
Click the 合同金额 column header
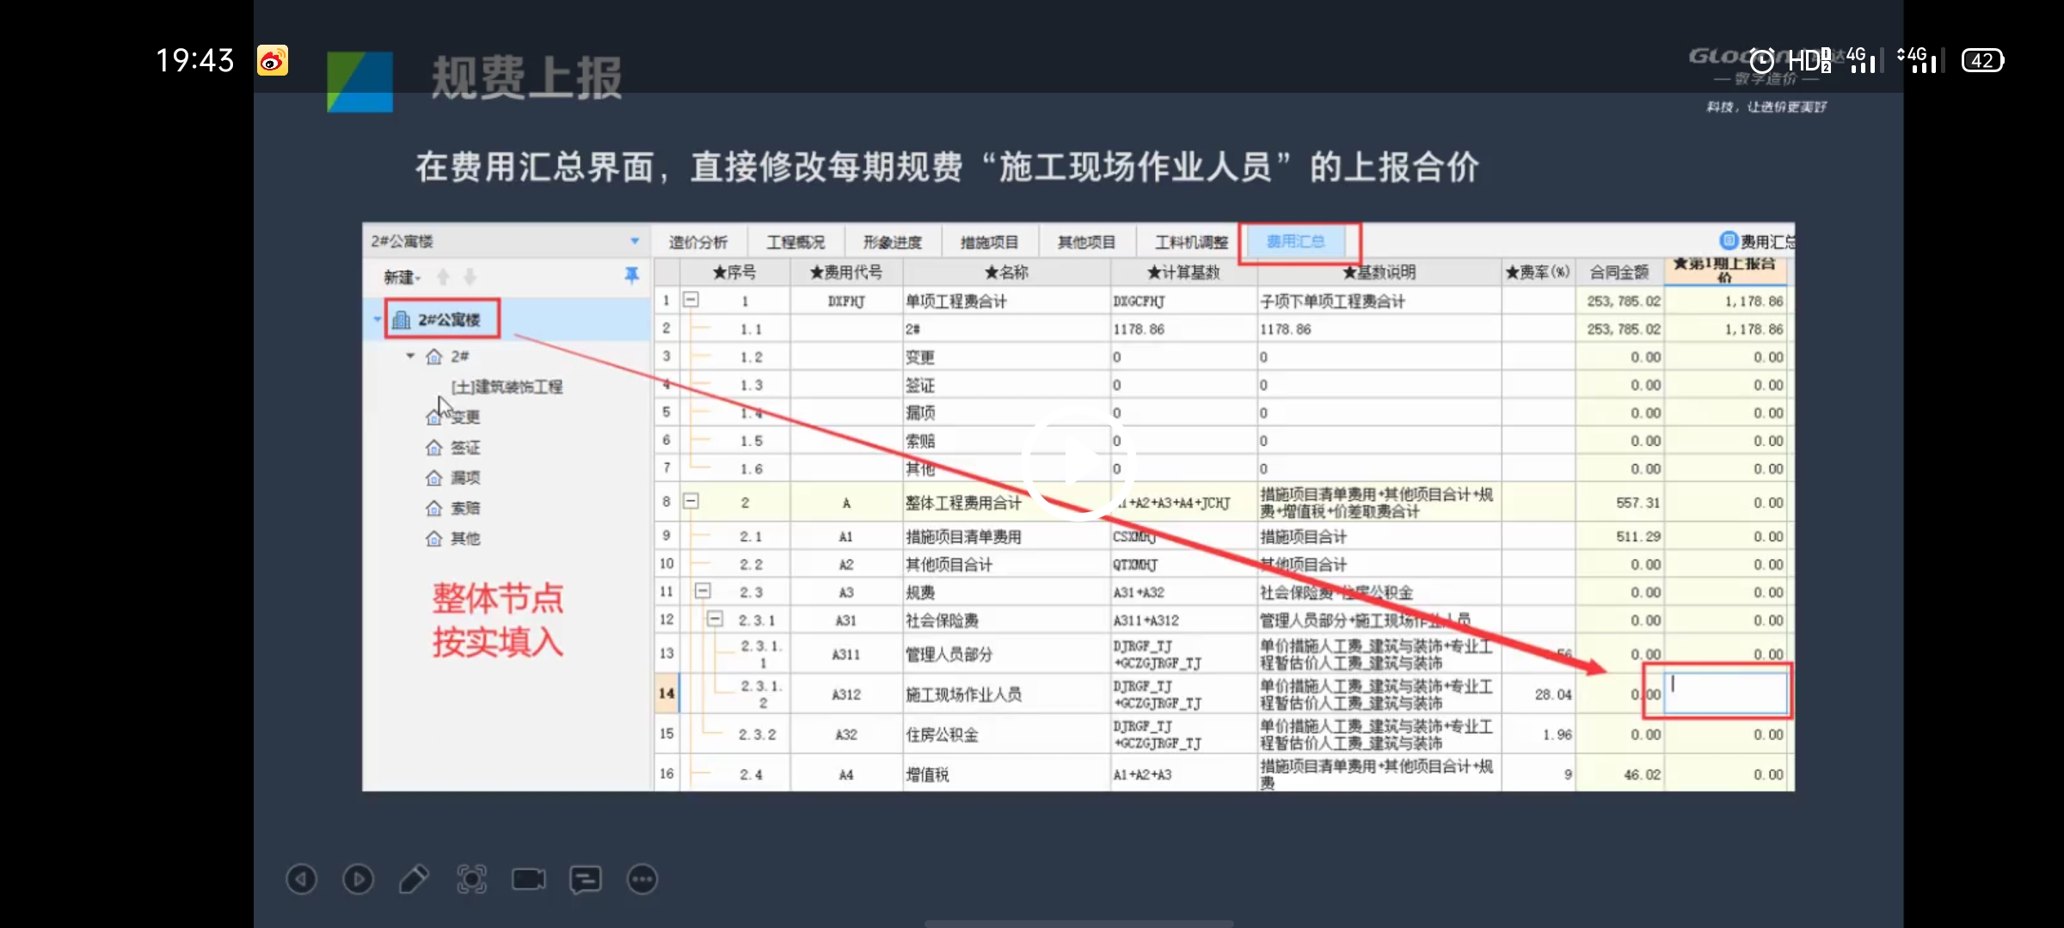click(x=1619, y=272)
